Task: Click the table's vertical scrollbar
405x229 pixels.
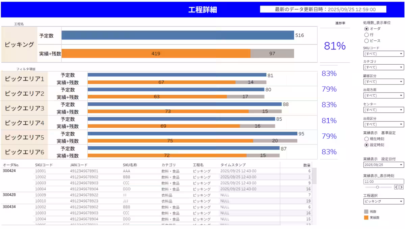Action: point(314,176)
